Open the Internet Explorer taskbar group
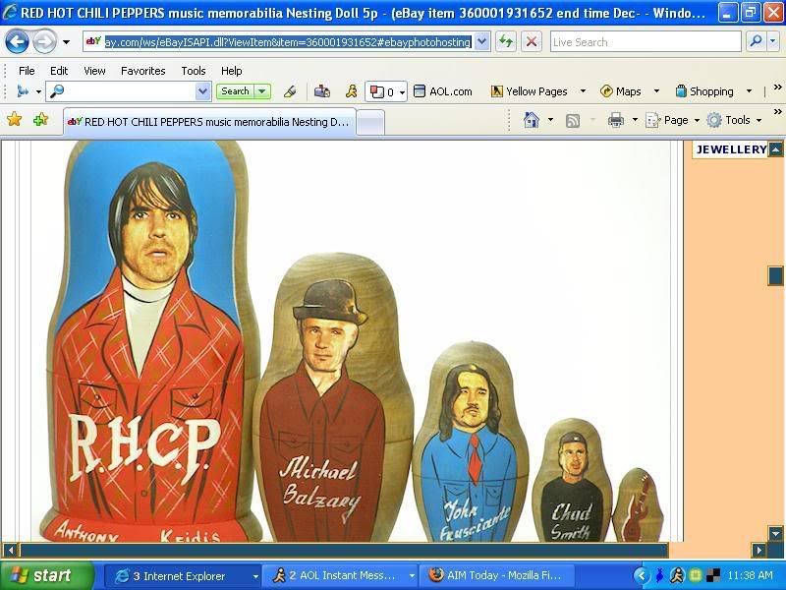Screen dimensions: 786x590 click(184, 576)
